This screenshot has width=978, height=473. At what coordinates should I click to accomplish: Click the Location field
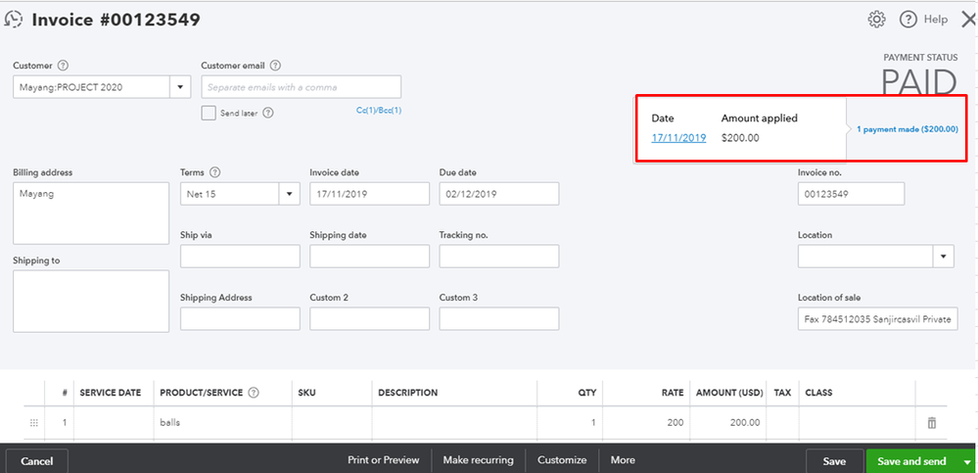pyautogui.click(x=865, y=256)
